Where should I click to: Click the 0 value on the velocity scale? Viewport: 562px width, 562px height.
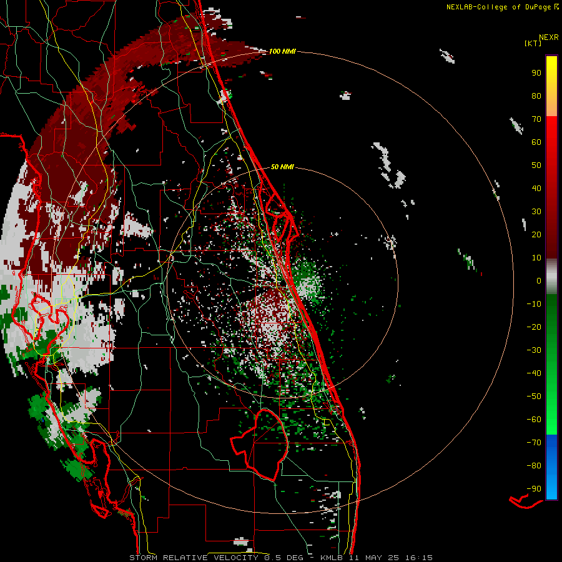(539, 280)
